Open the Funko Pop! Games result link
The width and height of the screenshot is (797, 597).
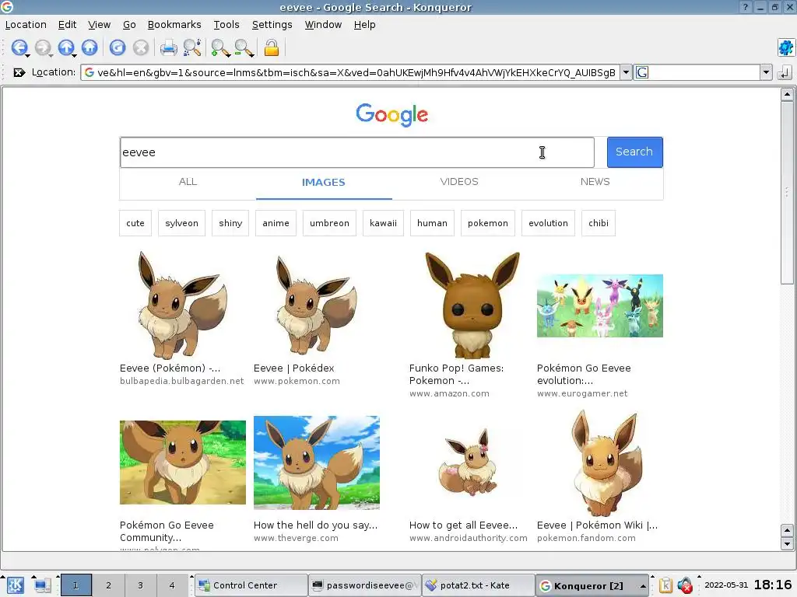click(456, 374)
